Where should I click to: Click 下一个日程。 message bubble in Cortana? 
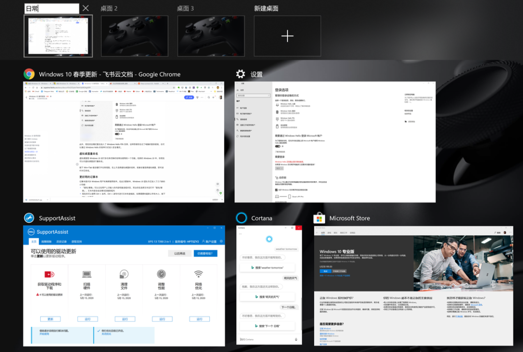(x=288, y=307)
